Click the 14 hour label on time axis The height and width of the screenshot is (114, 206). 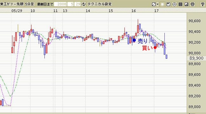coord(88,11)
